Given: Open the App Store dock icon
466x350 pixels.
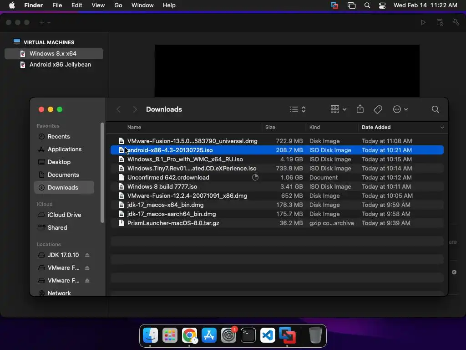Looking at the screenshot, I should click(209, 335).
